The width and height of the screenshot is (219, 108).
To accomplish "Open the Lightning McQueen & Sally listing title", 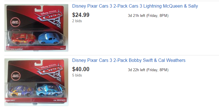I will (135, 6).
